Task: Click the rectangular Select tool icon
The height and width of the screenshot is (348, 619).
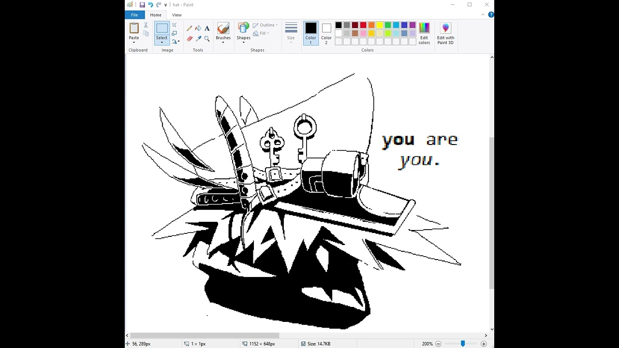Action: click(162, 28)
